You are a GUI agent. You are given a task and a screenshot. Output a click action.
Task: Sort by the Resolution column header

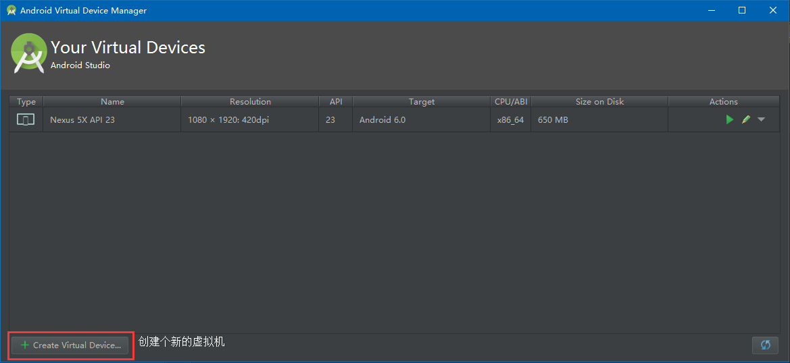[250, 102]
